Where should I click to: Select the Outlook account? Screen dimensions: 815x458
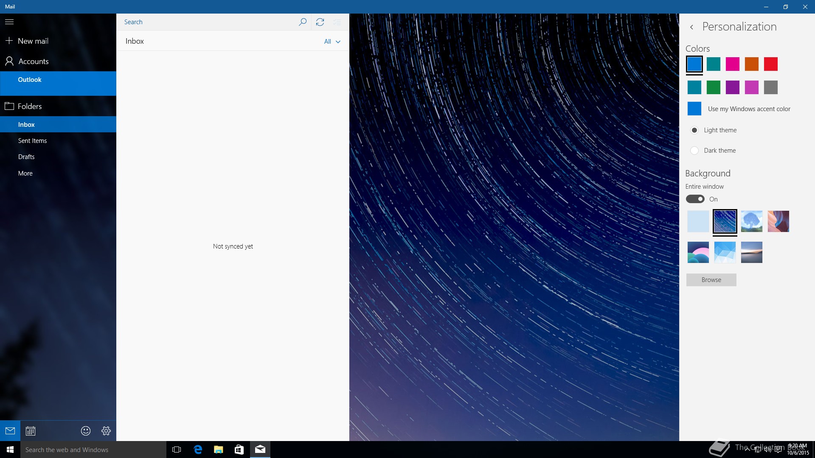tap(58, 83)
